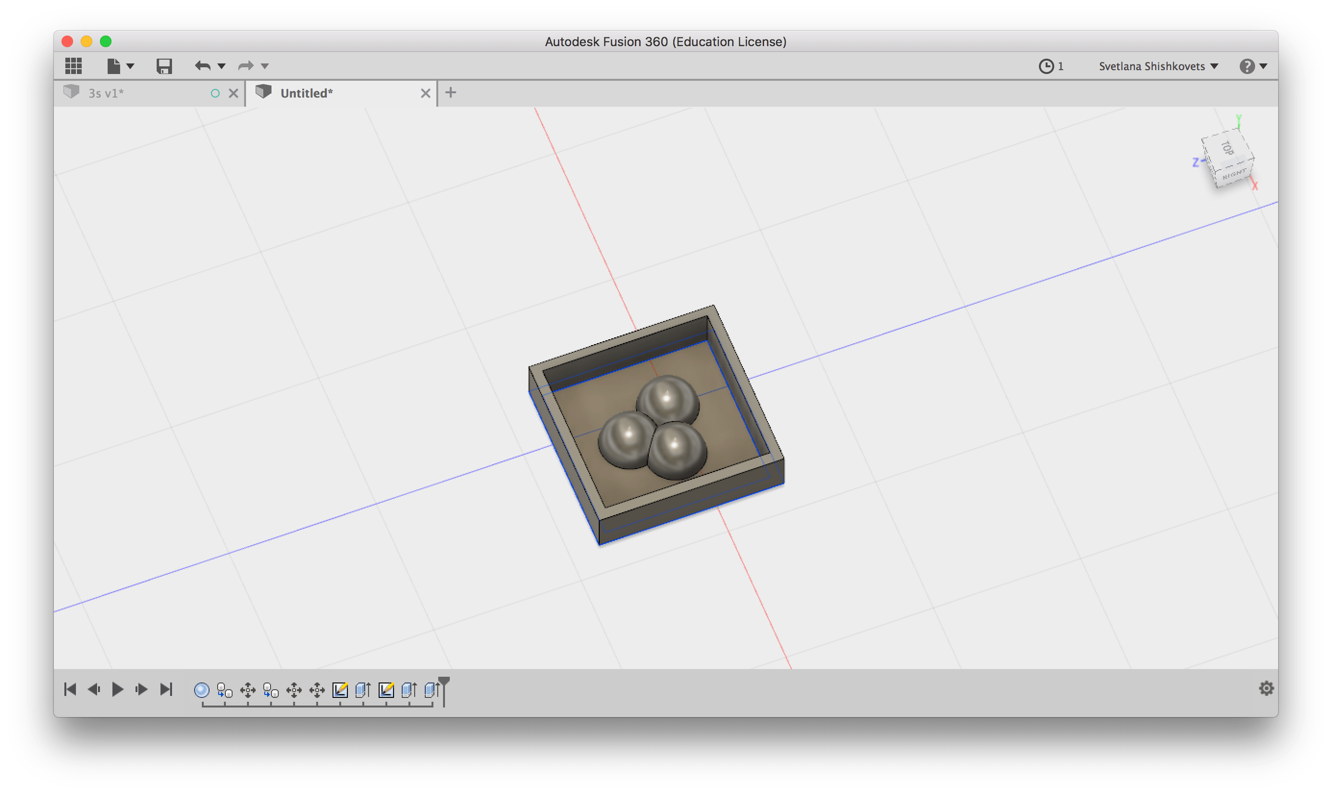The width and height of the screenshot is (1332, 794).
Task: Click the RIGHT face of the ViewCube
Action: [1234, 174]
